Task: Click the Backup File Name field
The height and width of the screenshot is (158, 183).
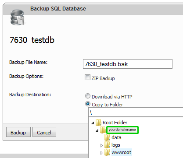Action: 128,64
